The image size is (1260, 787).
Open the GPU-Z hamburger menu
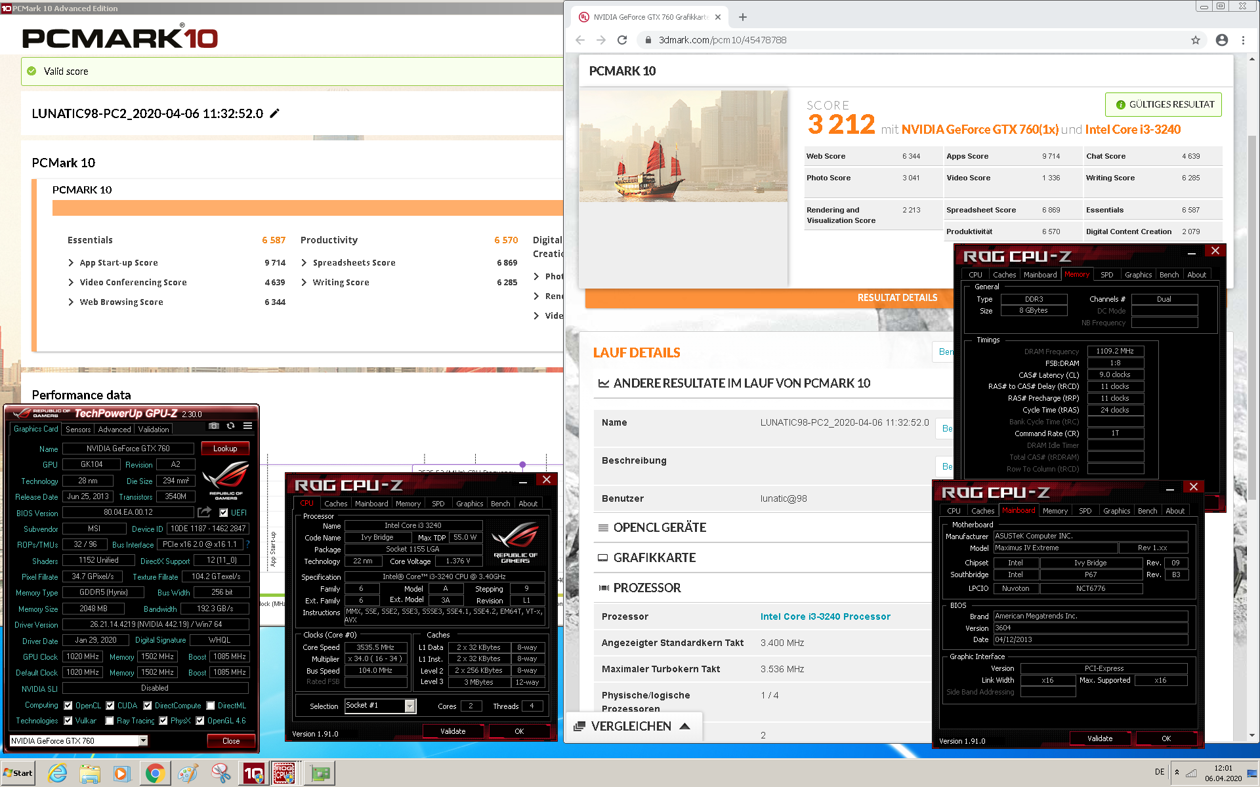point(247,426)
